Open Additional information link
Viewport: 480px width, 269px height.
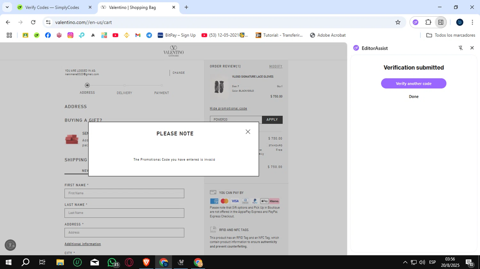83,244
